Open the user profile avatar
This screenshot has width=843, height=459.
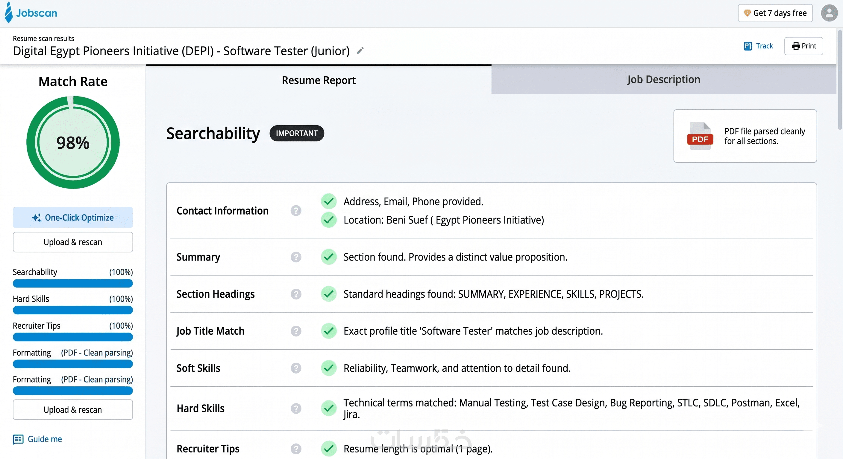(829, 13)
